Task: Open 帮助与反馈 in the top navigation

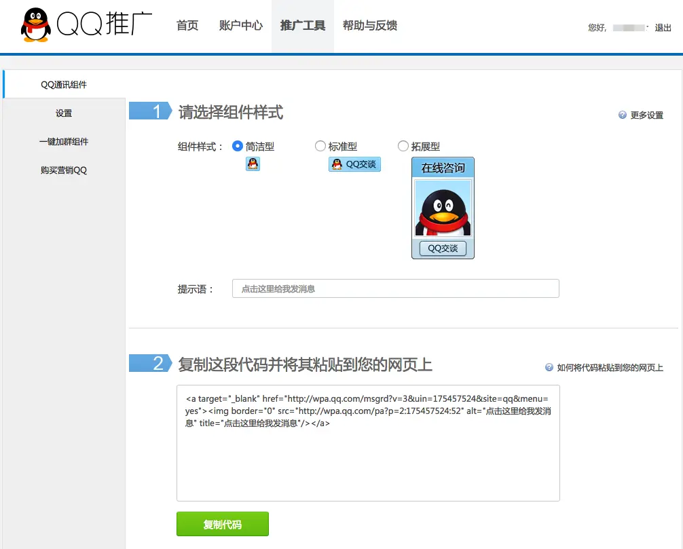Action: click(x=370, y=26)
